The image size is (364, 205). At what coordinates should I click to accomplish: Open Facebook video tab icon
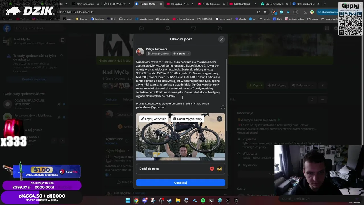tap(167, 28)
